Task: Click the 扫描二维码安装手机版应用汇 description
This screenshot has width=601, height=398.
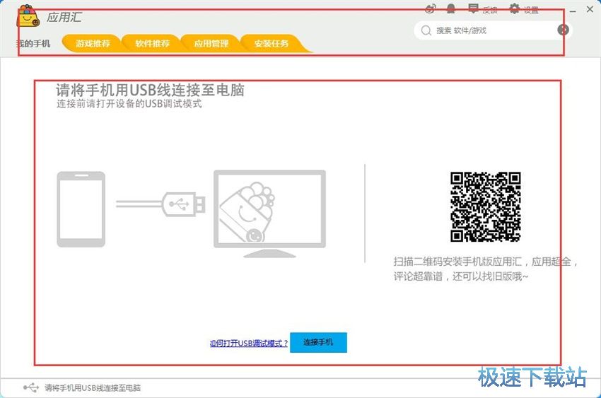Action: pyautogui.click(x=485, y=269)
